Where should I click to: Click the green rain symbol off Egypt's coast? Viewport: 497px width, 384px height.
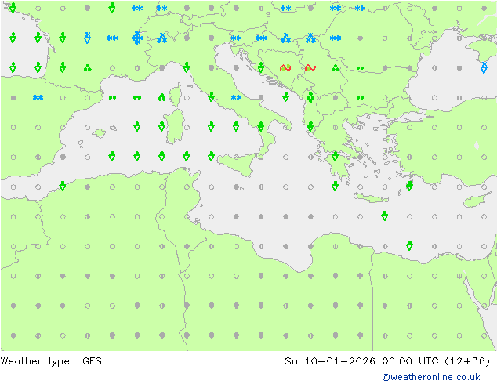pyautogui.click(x=409, y=245)
